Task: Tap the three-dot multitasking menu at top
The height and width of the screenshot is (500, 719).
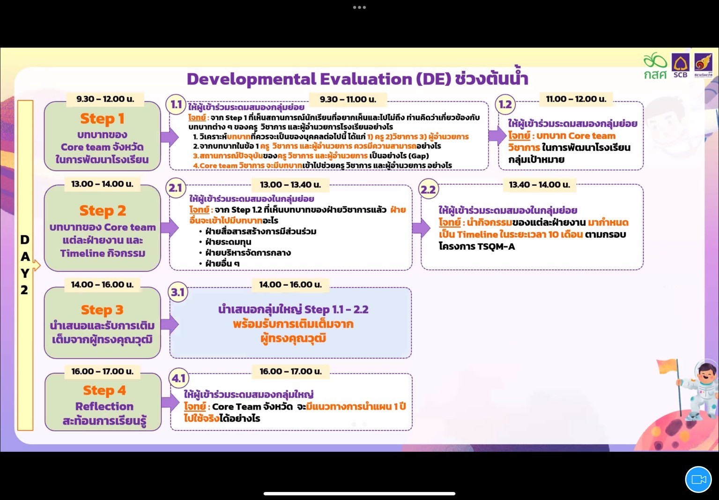Action: coord(359,7)
